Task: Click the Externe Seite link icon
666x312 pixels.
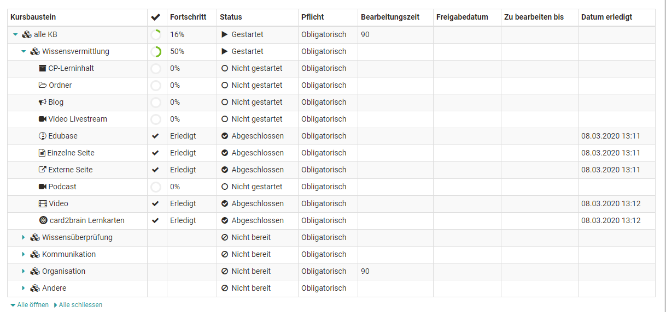Action: tap(43, 170)
